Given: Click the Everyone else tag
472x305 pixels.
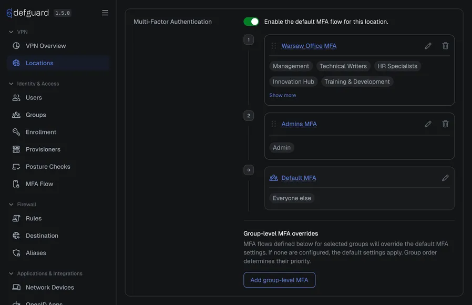Looking at the screenshot, I should pos(292,198).
